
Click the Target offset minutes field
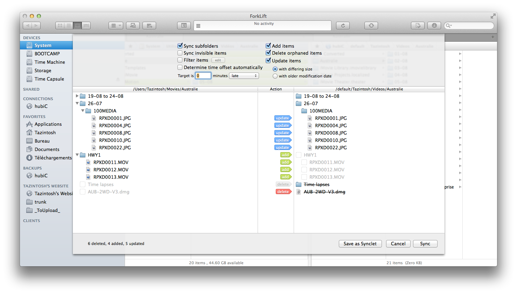click(x=203, y=76)
